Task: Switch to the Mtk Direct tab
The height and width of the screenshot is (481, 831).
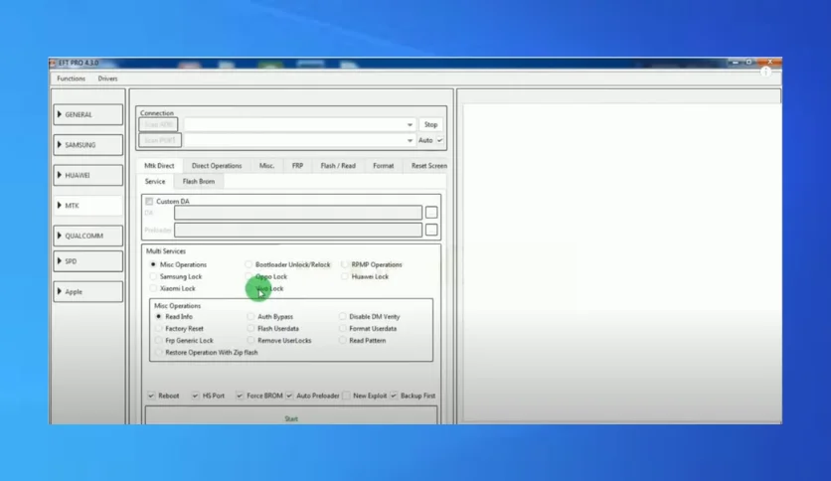Action: [x=159, y=166]
